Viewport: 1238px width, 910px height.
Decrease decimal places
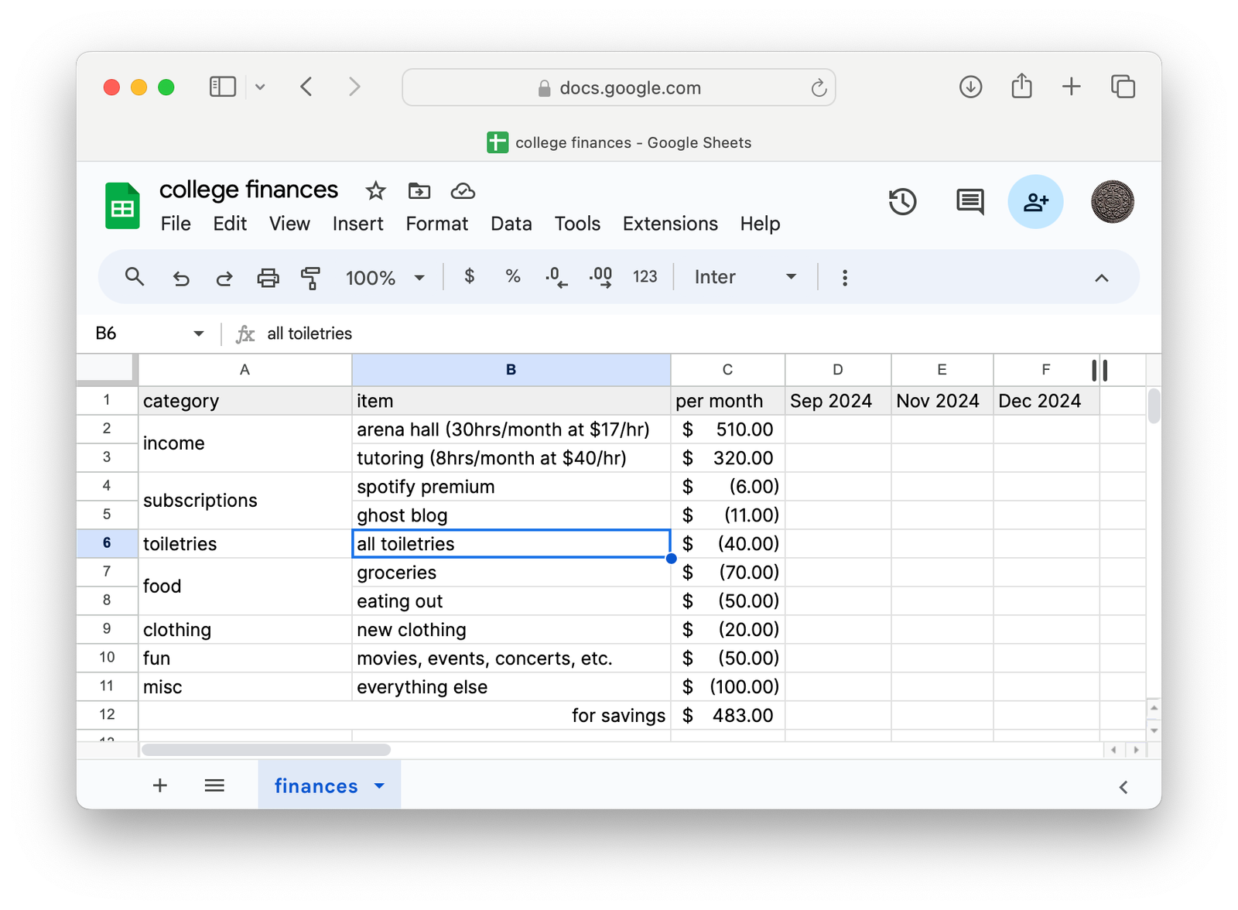pos(556,277)
